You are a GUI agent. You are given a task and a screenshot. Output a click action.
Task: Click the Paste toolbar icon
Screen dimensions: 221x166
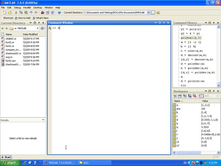point(26,12)
